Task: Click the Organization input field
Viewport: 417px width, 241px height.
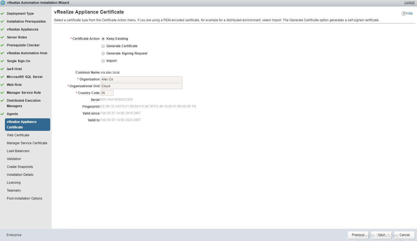Action: point(141,79)
